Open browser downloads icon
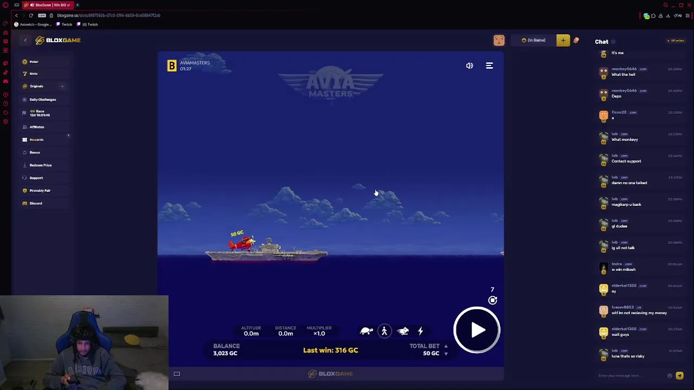Screen dimensions: 694x390 668,16
